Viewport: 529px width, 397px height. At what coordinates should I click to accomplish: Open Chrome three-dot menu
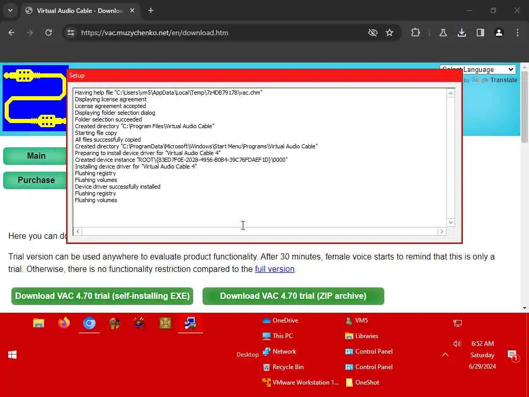pyautogui.click(x=518, y=33)
